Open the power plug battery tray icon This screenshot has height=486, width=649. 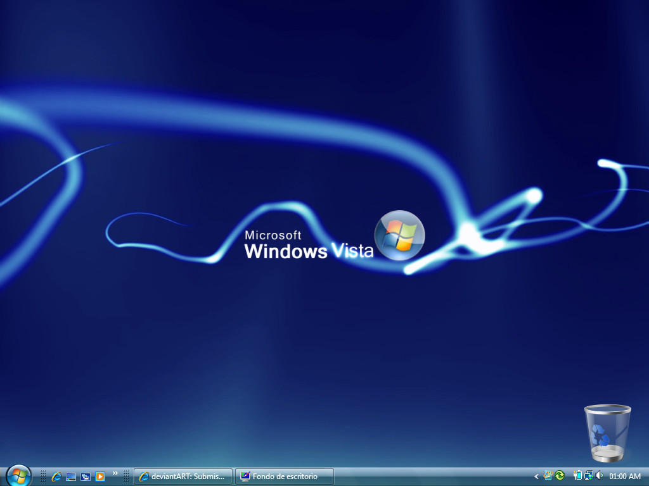(x=577, y=476)
